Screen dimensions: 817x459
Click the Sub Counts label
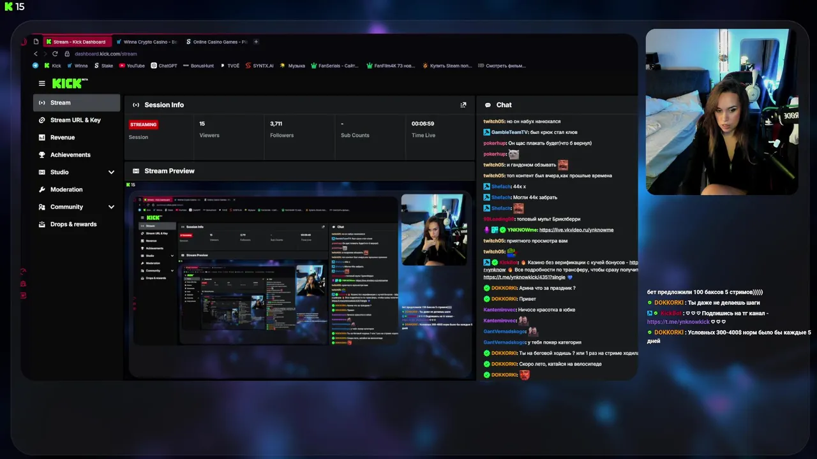[355, 135]
